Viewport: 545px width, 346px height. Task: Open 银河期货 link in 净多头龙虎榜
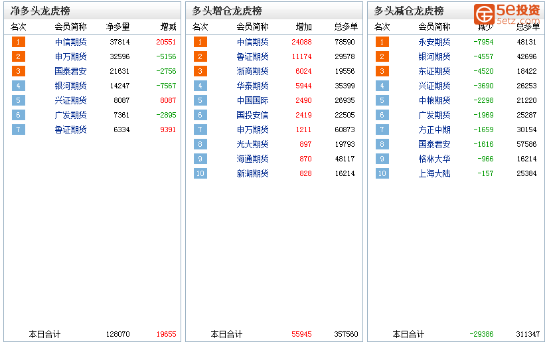click(70, 86)
